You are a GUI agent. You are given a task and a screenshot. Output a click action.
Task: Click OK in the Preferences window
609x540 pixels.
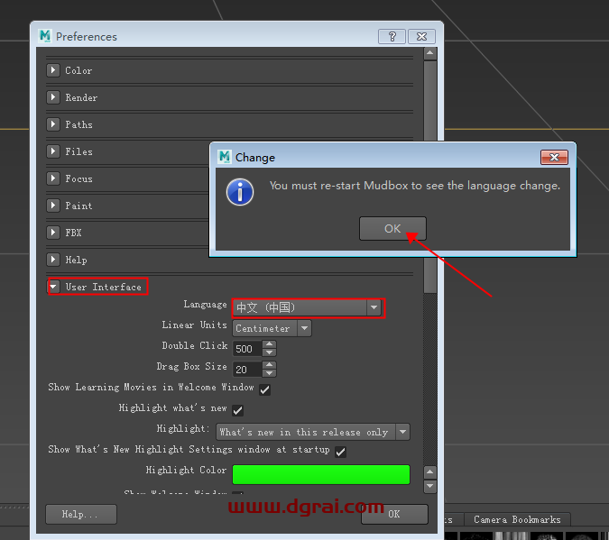tap(394, 514)
